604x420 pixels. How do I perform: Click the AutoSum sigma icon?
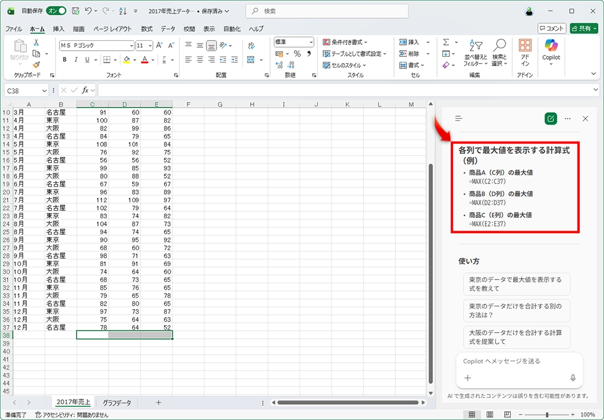click(447, 42)
